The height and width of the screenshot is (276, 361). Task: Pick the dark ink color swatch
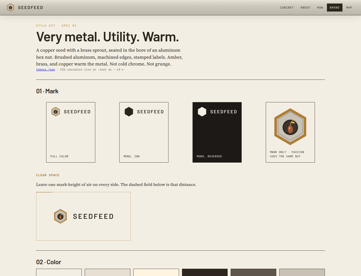click(x=205, y=272)
